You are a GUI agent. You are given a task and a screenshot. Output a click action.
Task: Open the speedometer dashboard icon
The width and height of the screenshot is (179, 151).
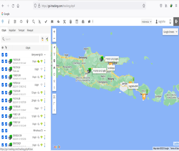(21, 21)
